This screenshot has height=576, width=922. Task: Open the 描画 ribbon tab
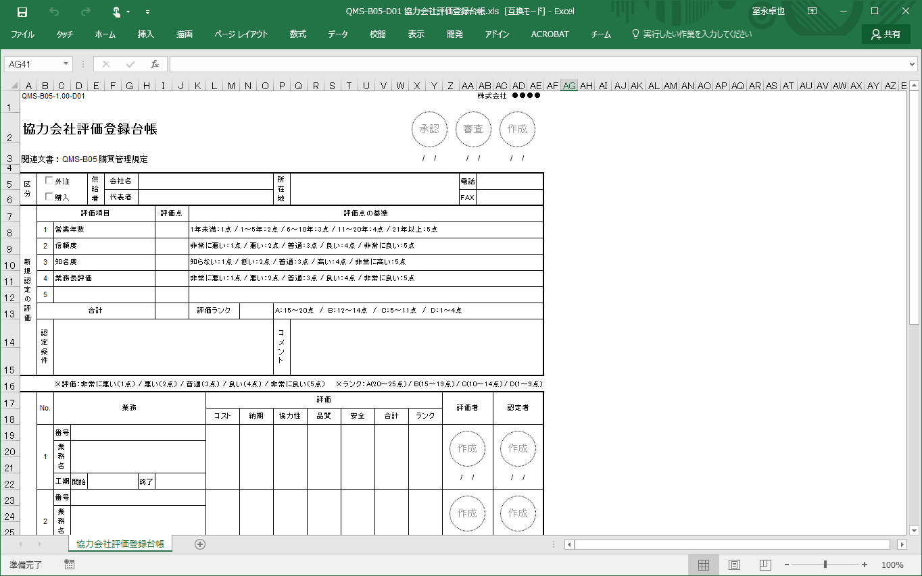pos(185,34)
